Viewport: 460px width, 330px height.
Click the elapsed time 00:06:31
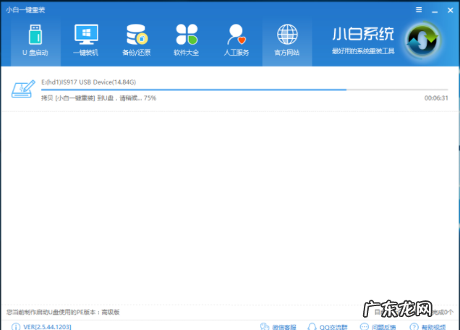click(x=436, y=98)
